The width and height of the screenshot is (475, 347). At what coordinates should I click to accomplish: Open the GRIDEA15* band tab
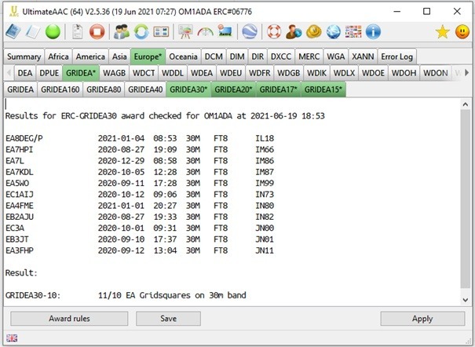[x=323, y=89]
